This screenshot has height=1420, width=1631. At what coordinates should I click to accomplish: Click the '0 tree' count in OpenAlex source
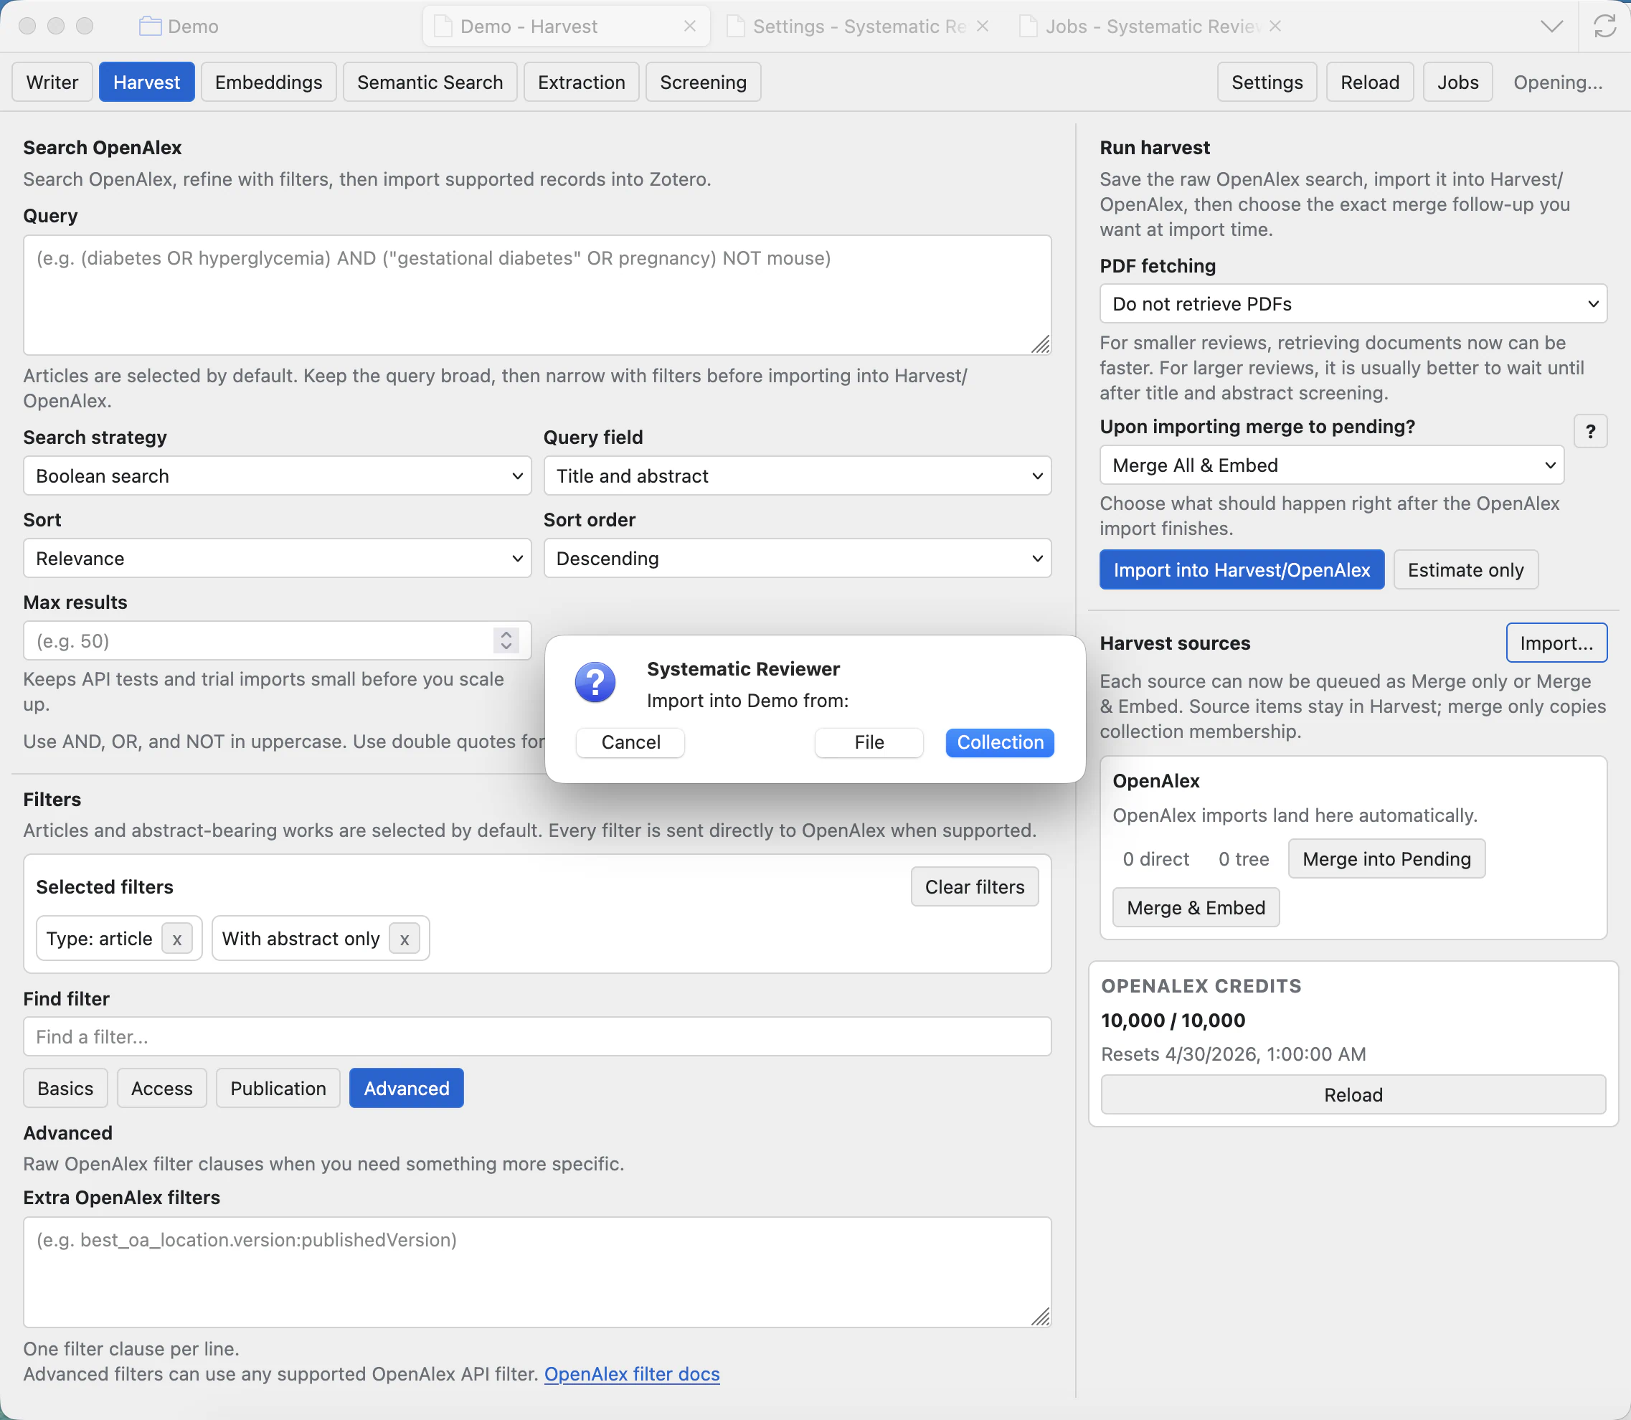[x=1244, y=859]
